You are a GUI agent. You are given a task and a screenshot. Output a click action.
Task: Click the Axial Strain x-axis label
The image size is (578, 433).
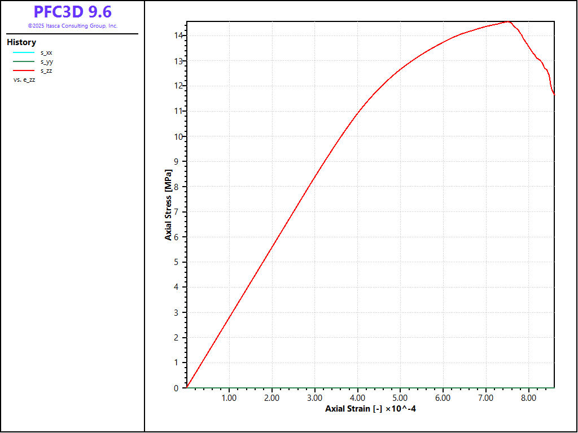point(370,409)
